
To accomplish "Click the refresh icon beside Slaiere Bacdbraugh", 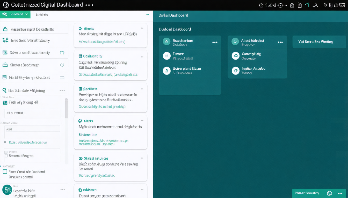I will pyautogui.click(x=62, y=65).
